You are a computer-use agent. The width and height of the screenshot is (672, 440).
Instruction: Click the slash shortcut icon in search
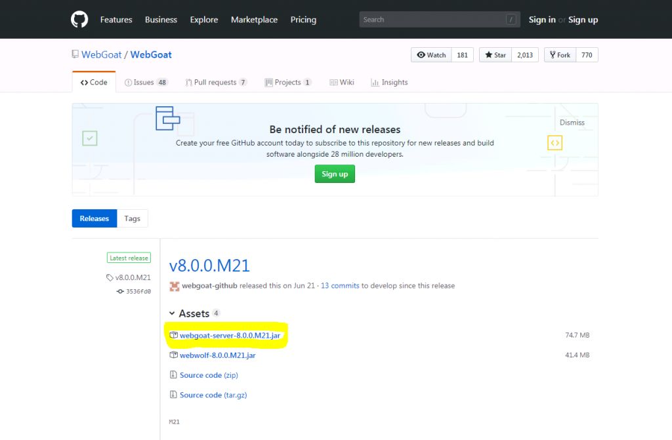click(x=511, y=20)
